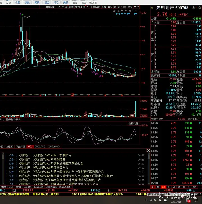
Task: Switch to the 个股 tab
Action: [17, 2]
